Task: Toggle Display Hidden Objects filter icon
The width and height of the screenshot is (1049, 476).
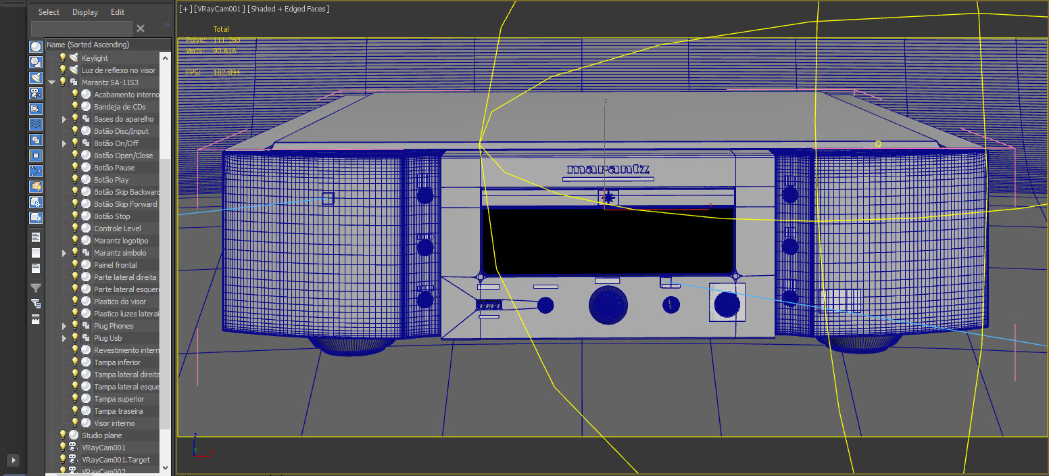Action: 36,218
